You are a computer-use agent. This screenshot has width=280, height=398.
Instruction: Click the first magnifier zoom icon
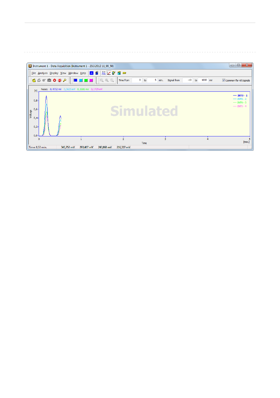click(x=102, y=80)
